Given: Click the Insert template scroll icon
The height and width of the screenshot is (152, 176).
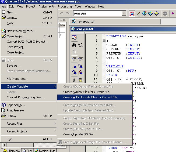Looking at the screenshot, I should click(x=80, y=80).
